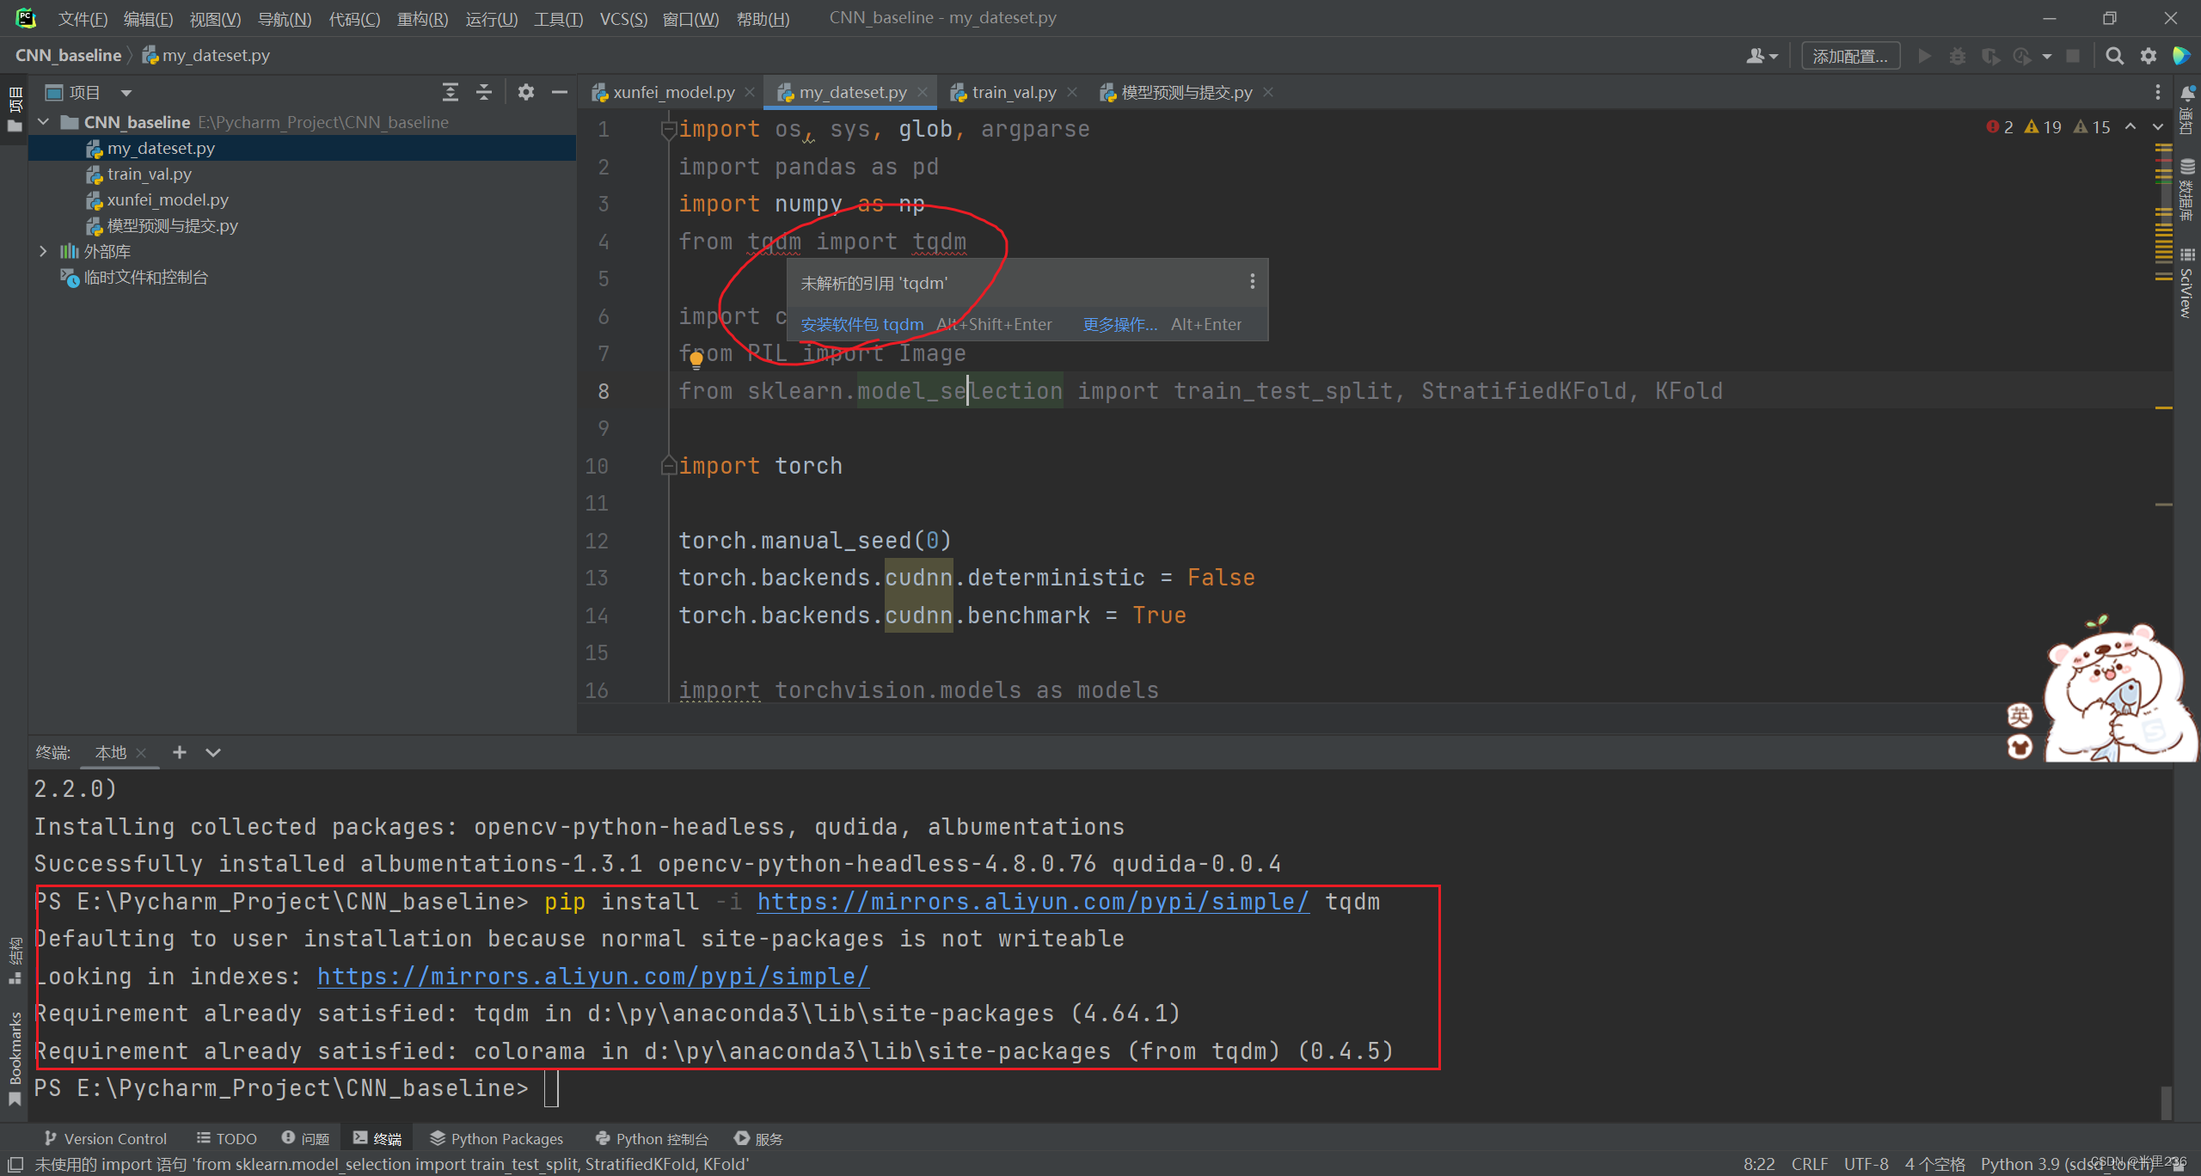Open the 运行(U) menu
Screen dimensions: 2201x1176
tap(491, 18)
